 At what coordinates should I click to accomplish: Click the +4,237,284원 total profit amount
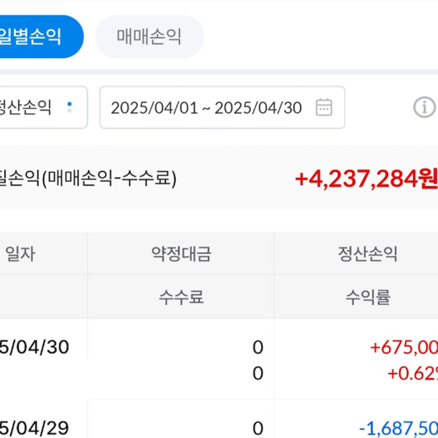coord(366,178)
